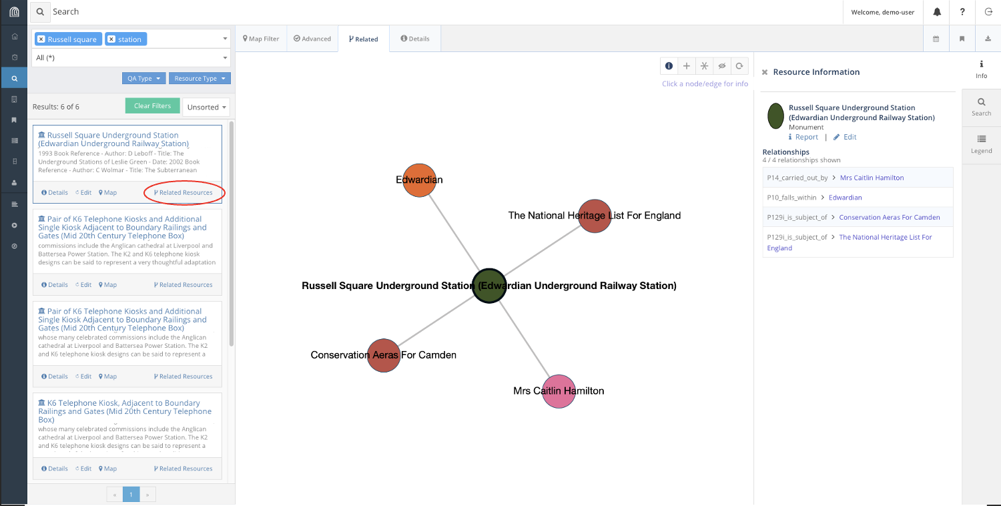Viewport: 1001px width, 506px height.
Task: Click the help question mark icon
Action: (x=962, y=12)
